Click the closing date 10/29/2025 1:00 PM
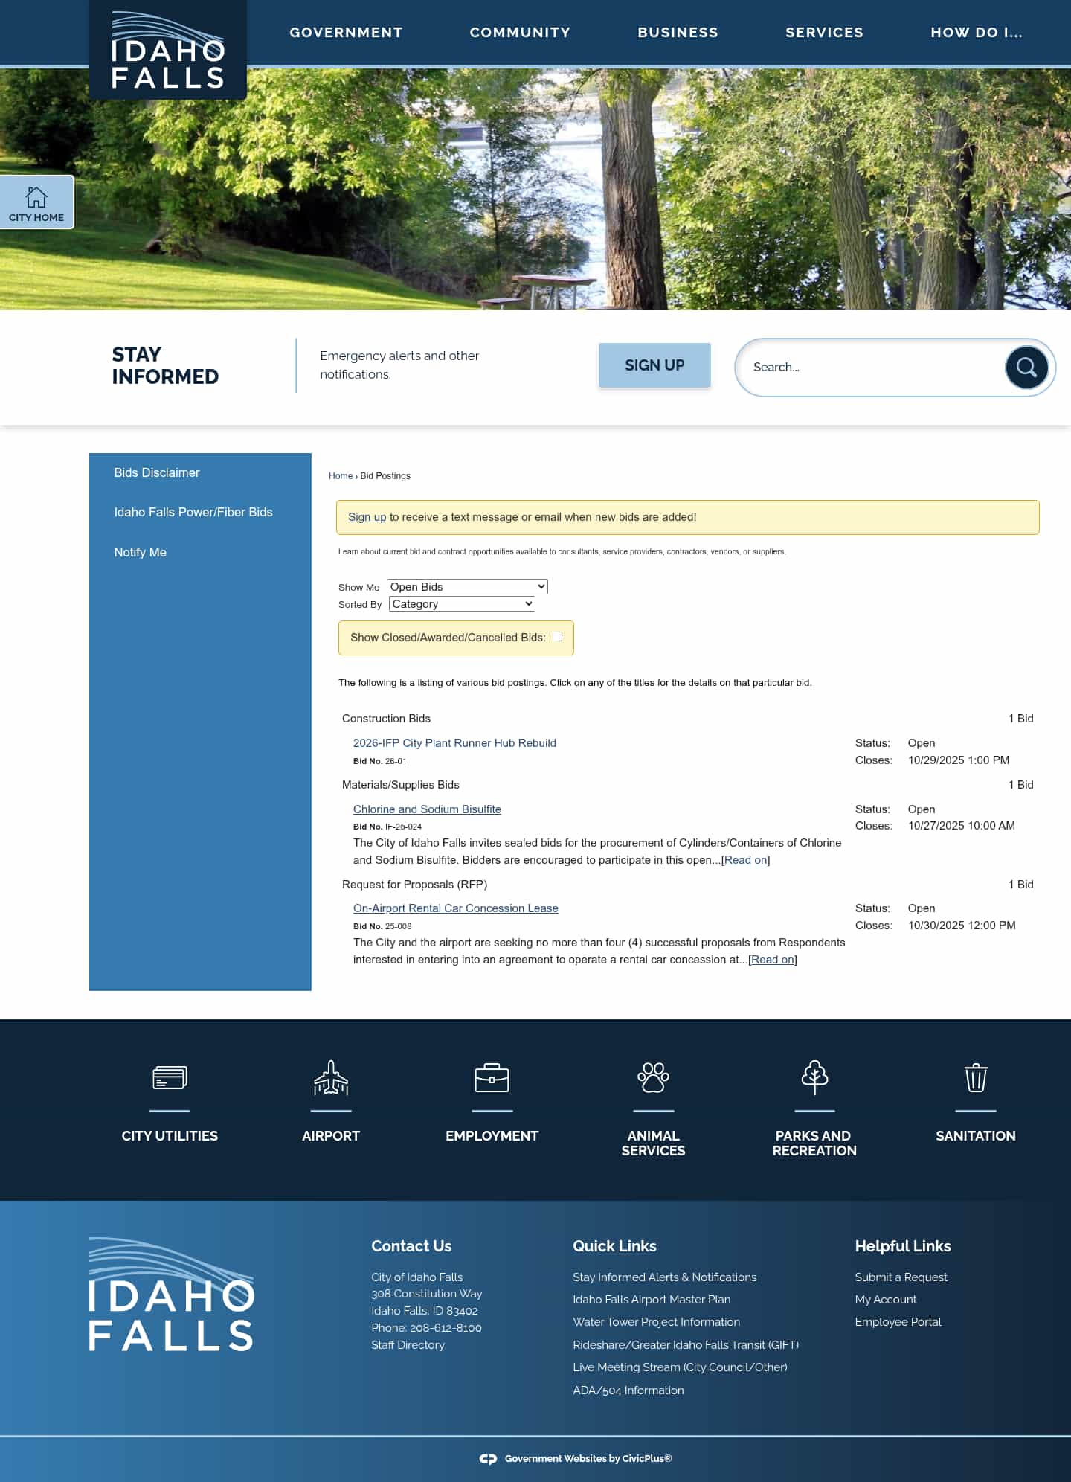The width and height of the screenshot is (1071, 1482). 959,760
